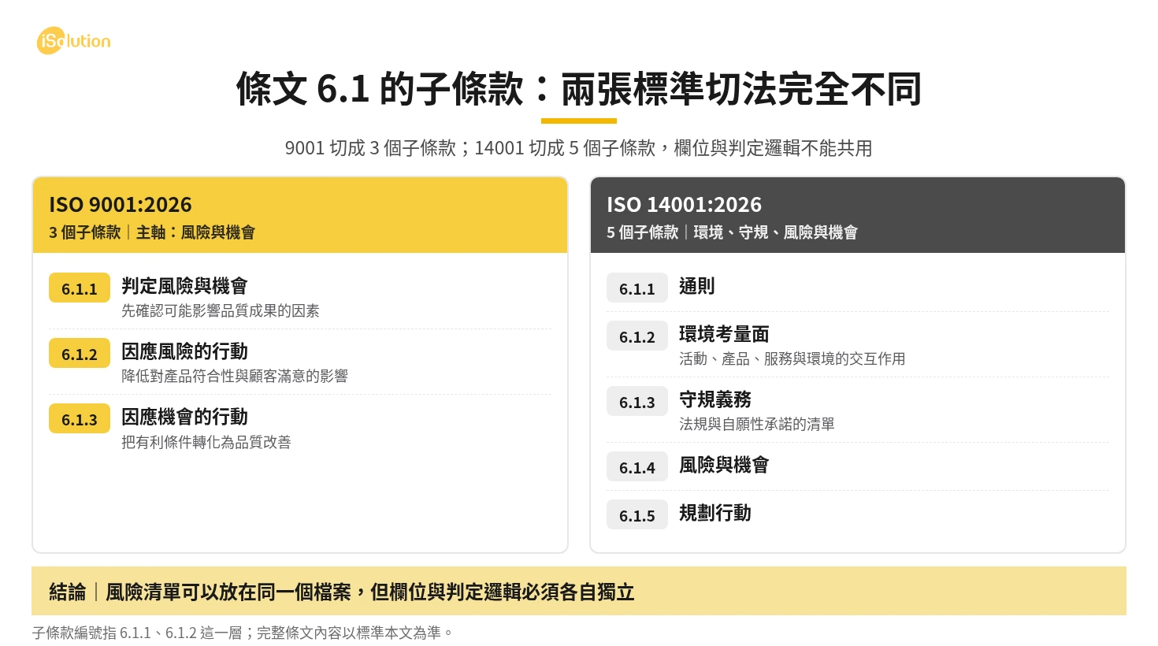Select the row title "判定風險與機會"
The width and height of the screenshot is (1158, 646).
coord(184,286)
